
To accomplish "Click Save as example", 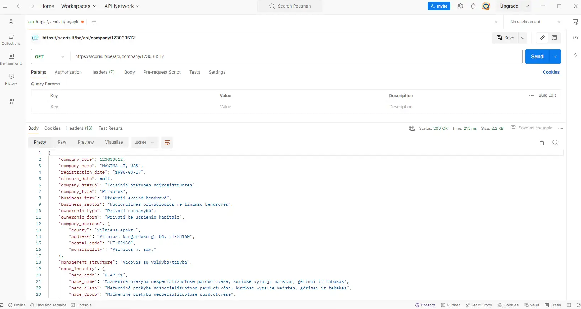I will coord(532,128).
